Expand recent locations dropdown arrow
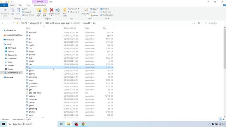Viewport: 226px width, 127px height. coord(11,23)
